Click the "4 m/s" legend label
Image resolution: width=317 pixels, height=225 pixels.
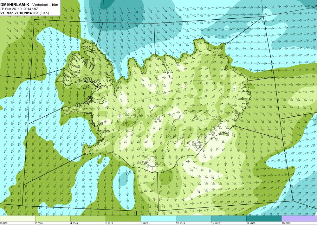[74, 223]
